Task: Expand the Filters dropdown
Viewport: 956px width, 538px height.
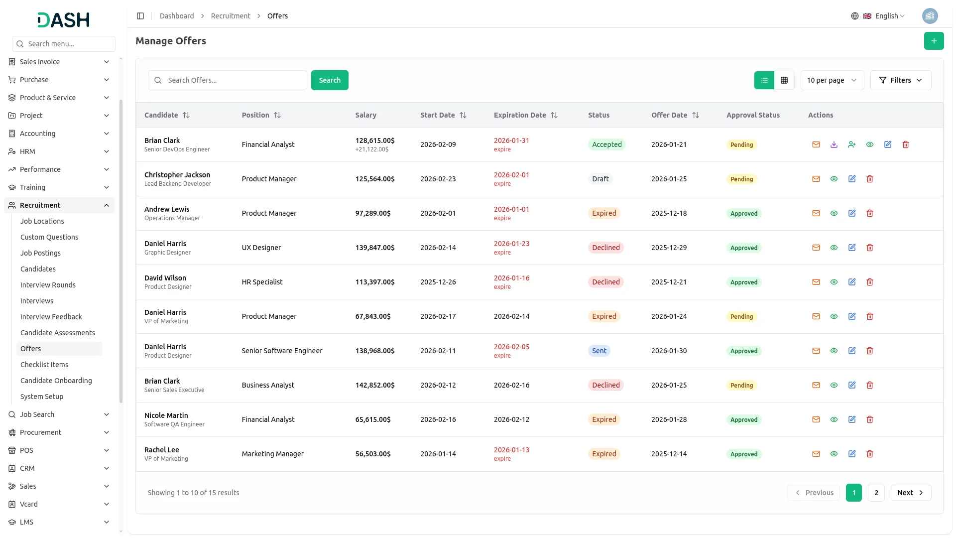Action: 900,80
